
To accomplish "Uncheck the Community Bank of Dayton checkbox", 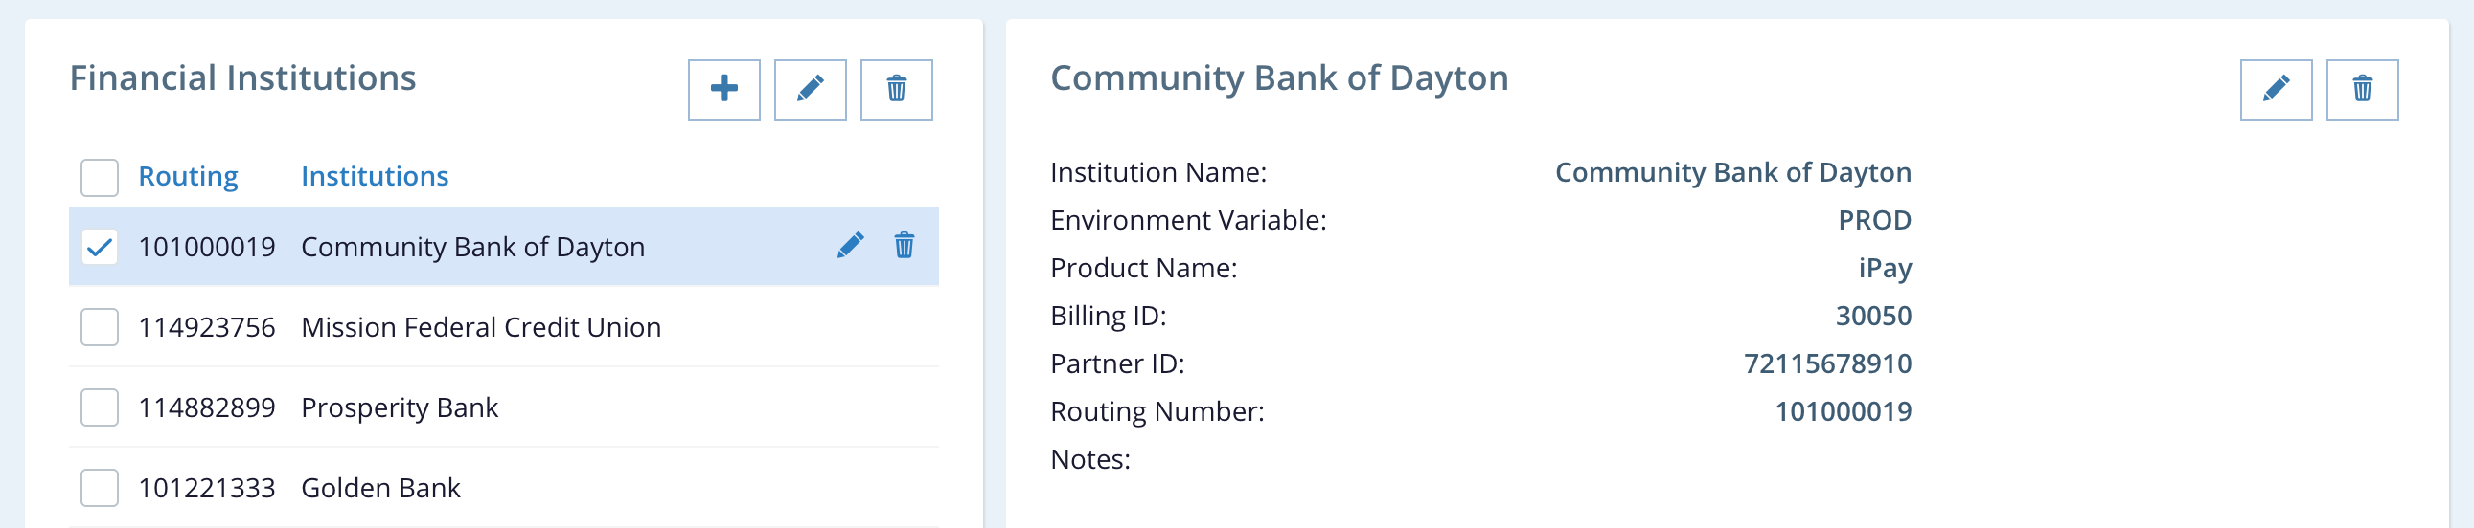I will coord(99,247).
